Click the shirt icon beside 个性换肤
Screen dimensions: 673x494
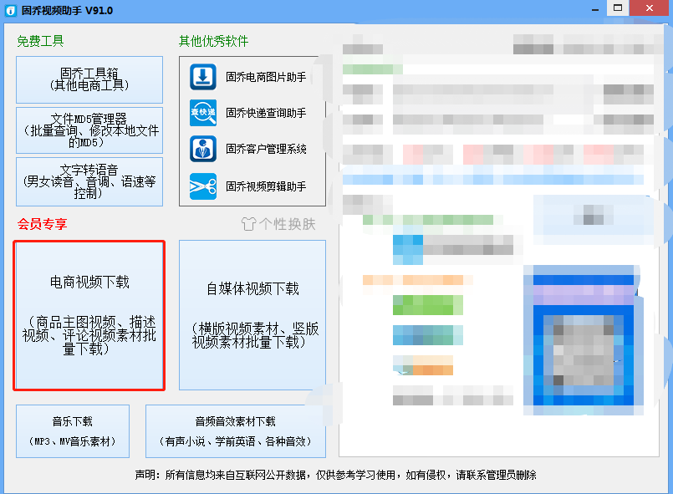tap(248, 224)
